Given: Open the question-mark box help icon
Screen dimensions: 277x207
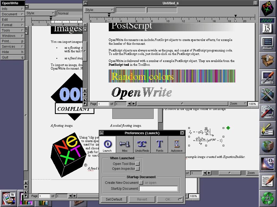Looking at the screenshot, I should (x=268, y=60).
